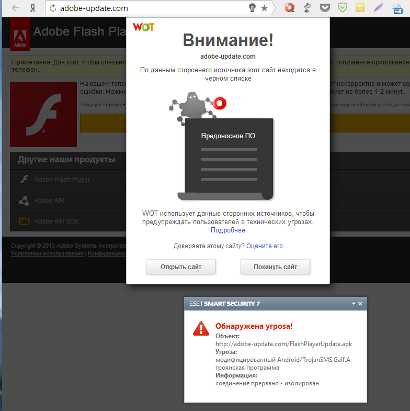Open the Pocket extension icon
The height and width of the screenshot is (411, 410).
tap(325, 8)
